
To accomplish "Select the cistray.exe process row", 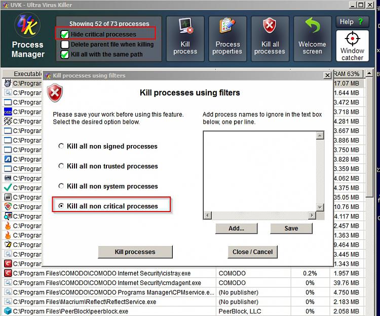I will [184, 273].
